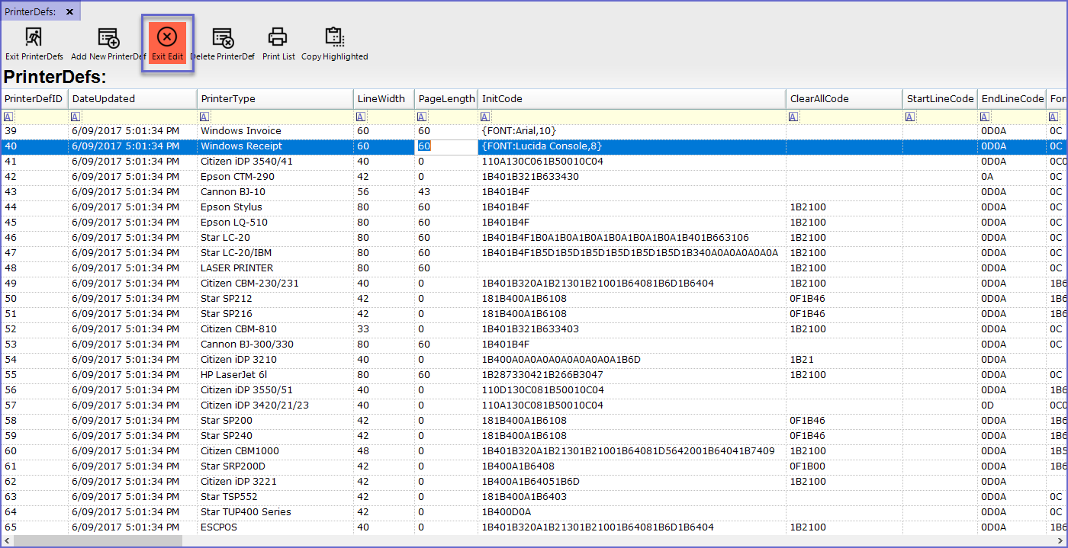This screenshot has height=548, width=1068.
Task: Open the filter icon under EndLineCode column
Action: pyautogui.click(x=986, y=117)
